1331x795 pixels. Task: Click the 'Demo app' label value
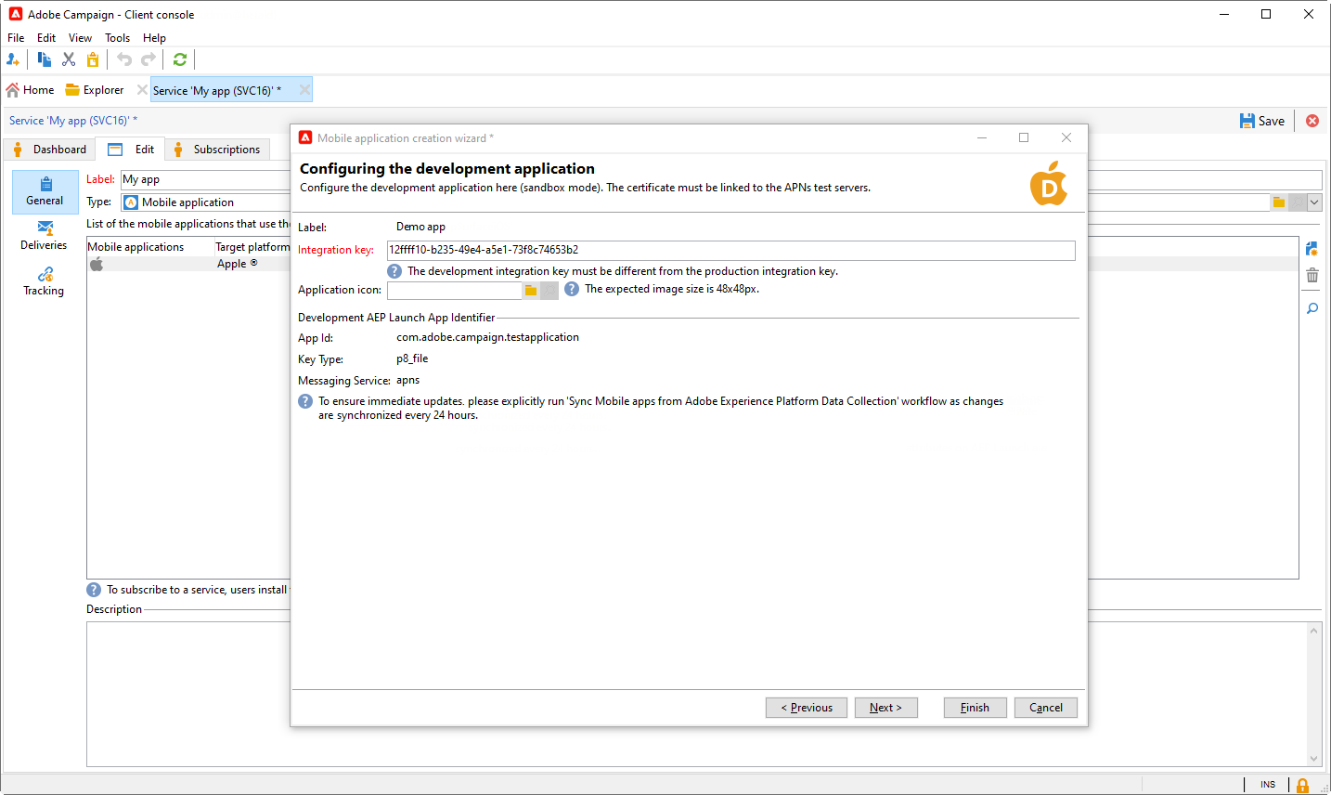421,227
